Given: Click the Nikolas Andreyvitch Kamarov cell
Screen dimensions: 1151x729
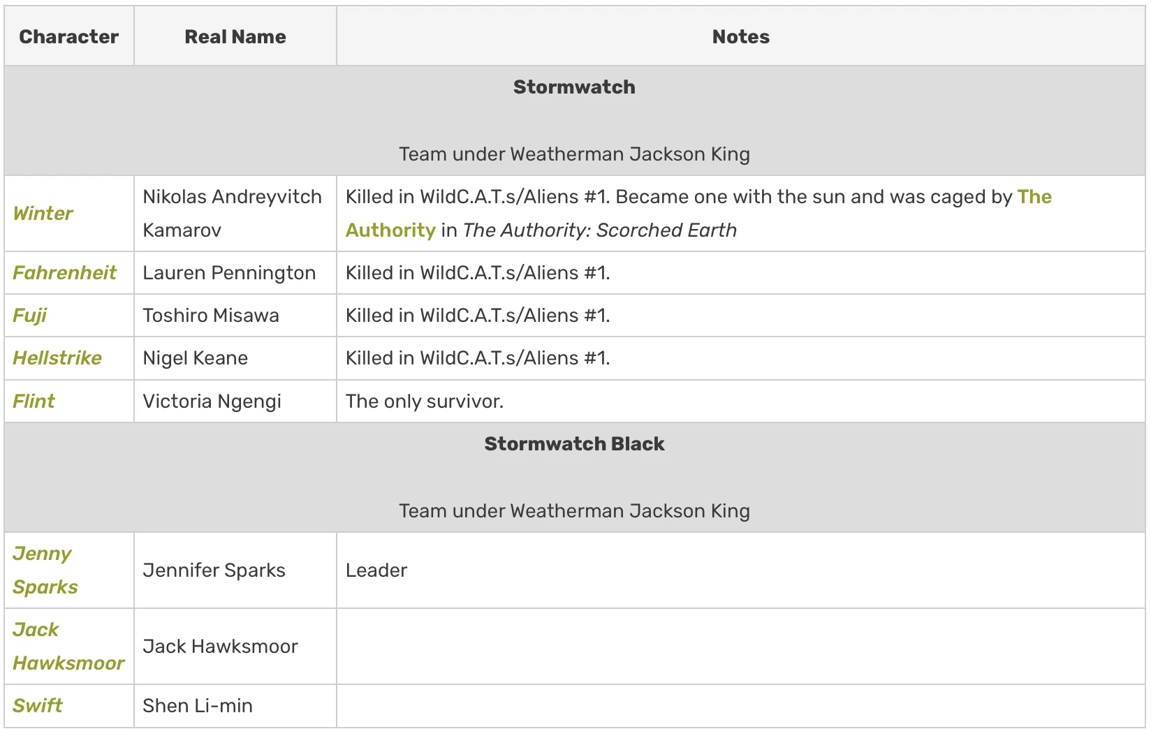Looking at the screenshot, I should coord(232,214).
